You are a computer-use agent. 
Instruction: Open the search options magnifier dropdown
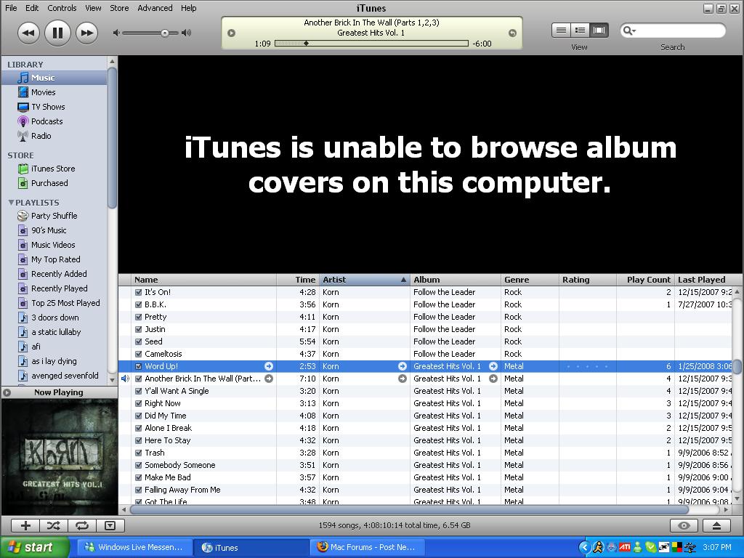point(629,31)
